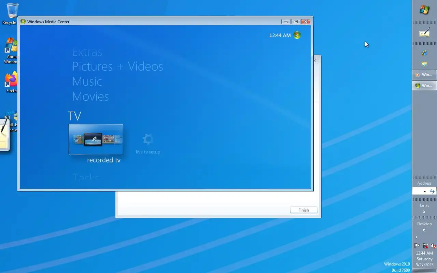Open Windows Explorer from quick launch
437x273 pixels.
[424, 64]
